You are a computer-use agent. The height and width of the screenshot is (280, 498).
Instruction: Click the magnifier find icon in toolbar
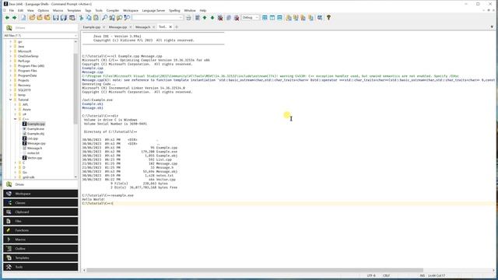point(104,18)
